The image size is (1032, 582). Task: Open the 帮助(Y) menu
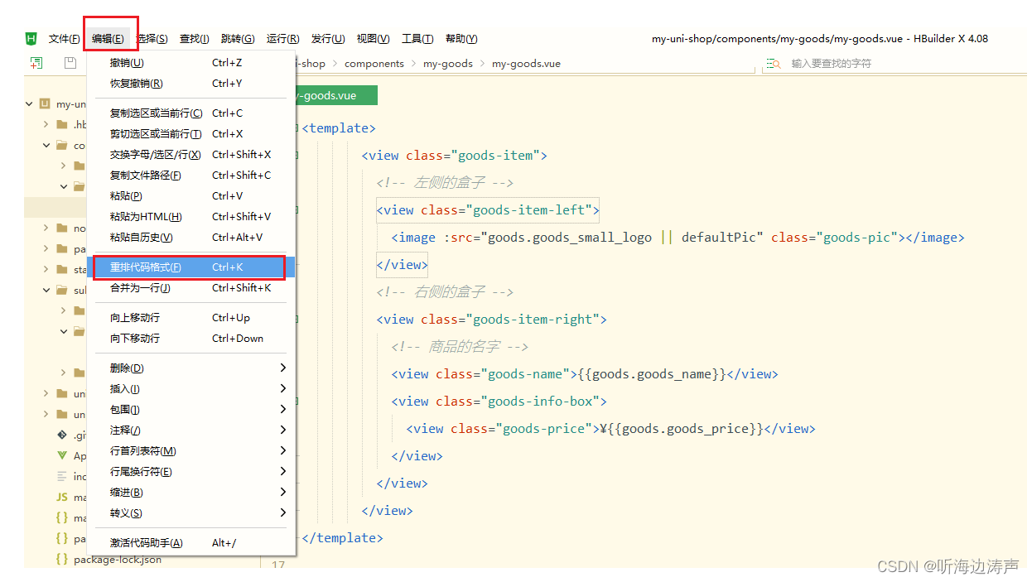click(x=461, y=39)
